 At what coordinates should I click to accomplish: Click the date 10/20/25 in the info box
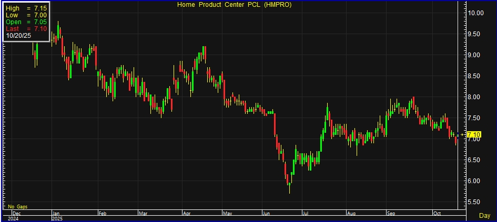tap(17, 36)
